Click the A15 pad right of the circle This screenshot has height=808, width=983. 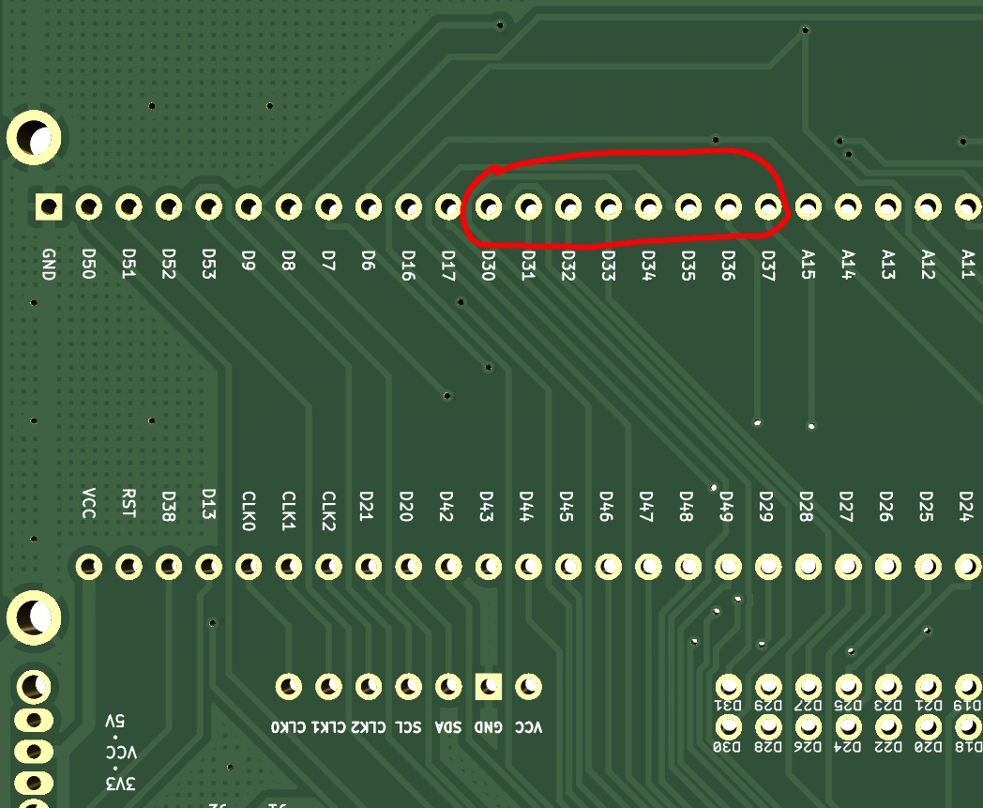[x=809, y=205]
